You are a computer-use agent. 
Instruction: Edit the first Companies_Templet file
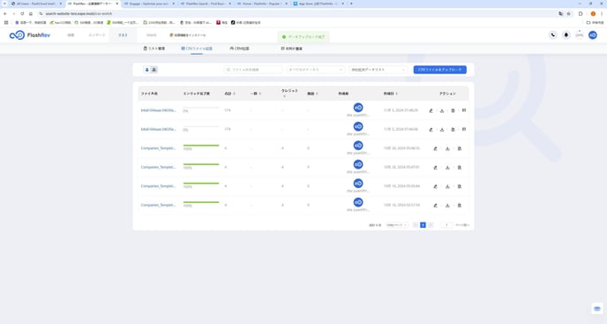pos(436,148)
